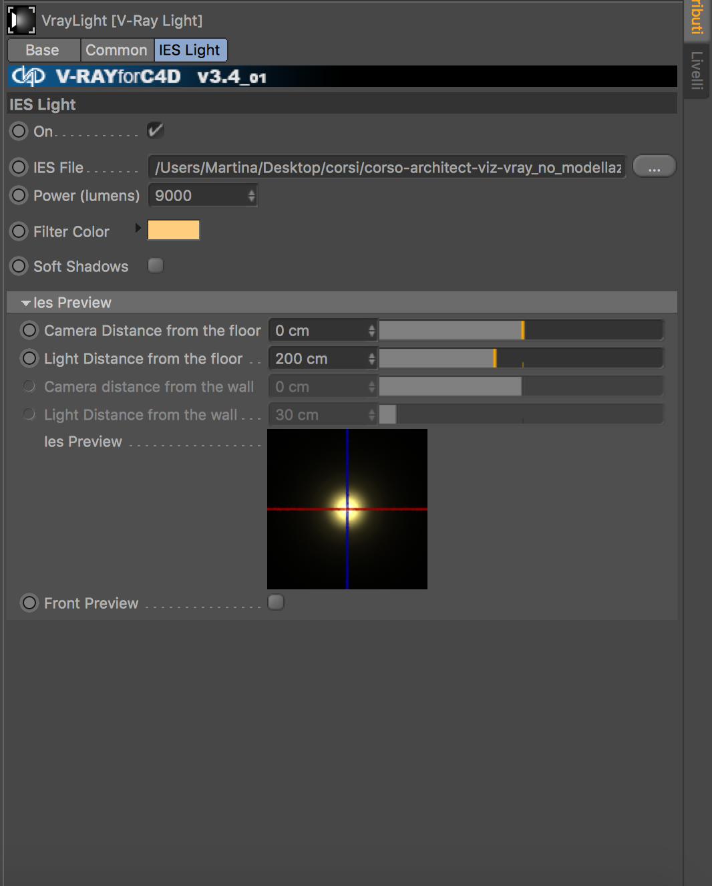Click the Camera Distance from the floor stepper arrows
This screenshot has width=712, height=886.
tap(372, 331)
